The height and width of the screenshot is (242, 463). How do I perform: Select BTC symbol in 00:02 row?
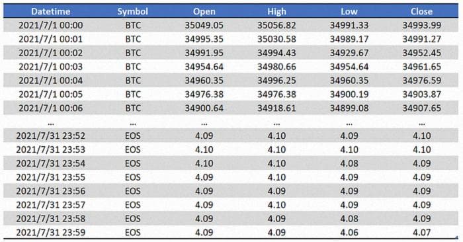133,53
